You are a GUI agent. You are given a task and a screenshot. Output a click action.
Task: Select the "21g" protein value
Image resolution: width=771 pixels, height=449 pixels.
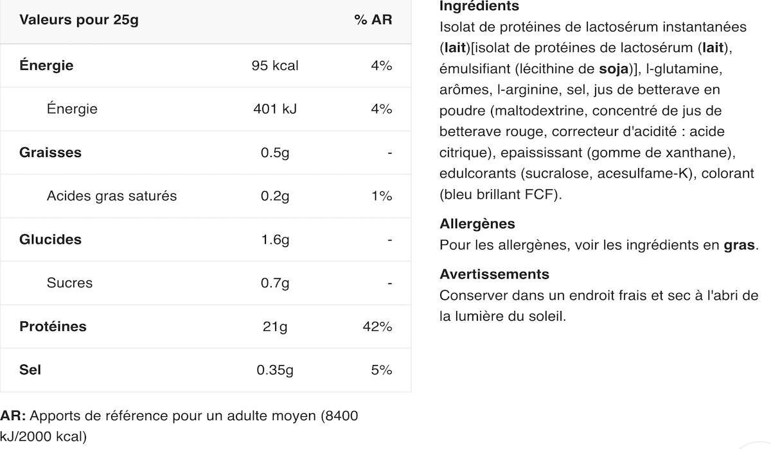tap(275, 326)
